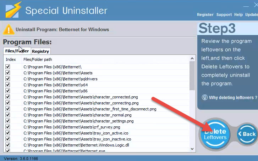Toggle checkbox for crf_survey.png

tap(7, 127)
